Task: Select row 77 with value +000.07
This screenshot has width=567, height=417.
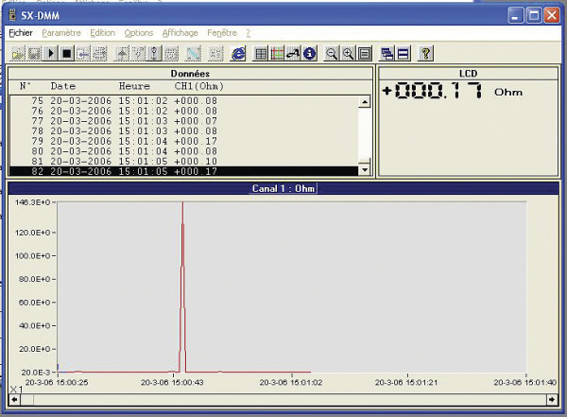Action: [183, 121]
